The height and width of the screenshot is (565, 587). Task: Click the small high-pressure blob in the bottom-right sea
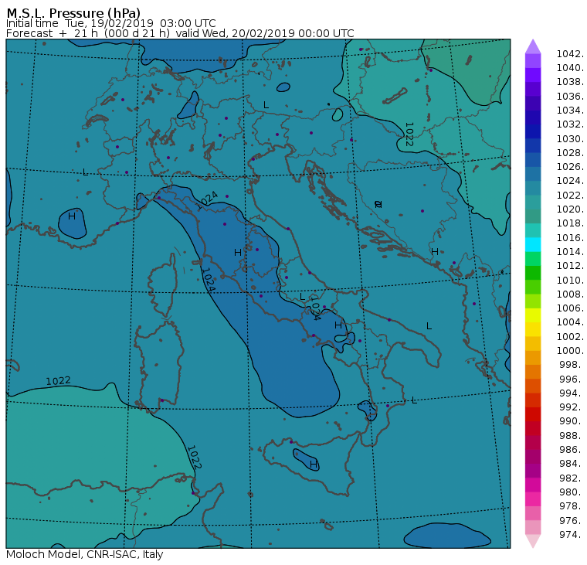(447, 536)
